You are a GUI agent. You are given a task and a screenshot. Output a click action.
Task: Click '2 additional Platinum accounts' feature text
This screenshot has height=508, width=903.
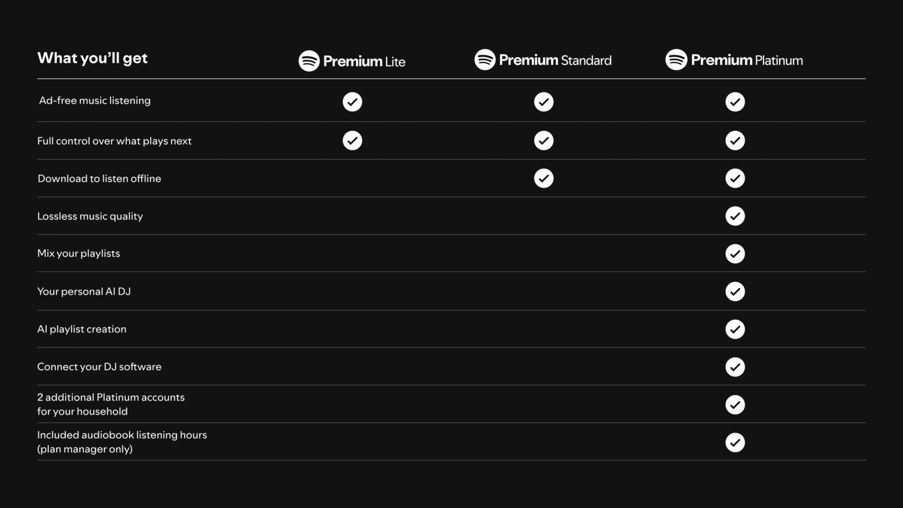[111, 397]
